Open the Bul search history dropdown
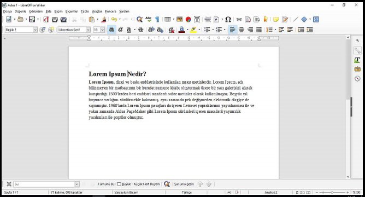 (x=77, y=184)
